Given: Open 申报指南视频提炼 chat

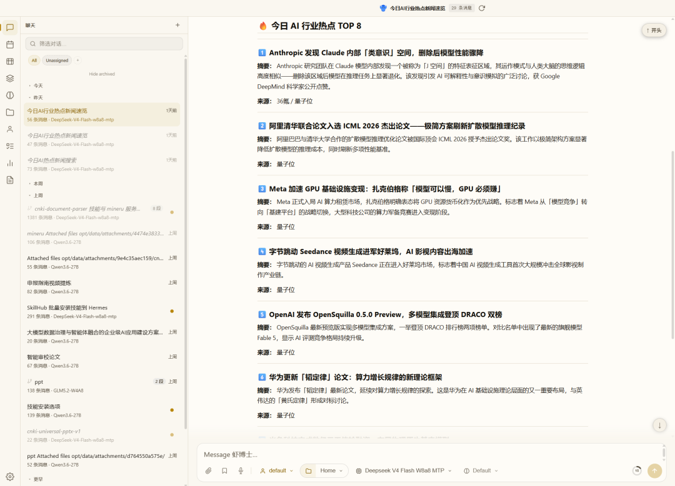Looking at the screenshot, I should pyautogui.click(x=102, y=287).
